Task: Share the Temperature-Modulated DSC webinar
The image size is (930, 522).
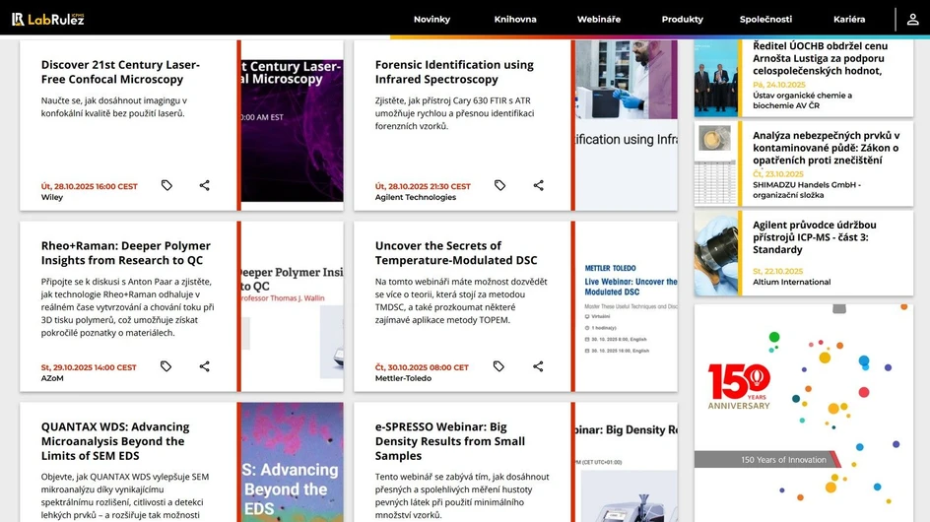Action: pos(538,366)
